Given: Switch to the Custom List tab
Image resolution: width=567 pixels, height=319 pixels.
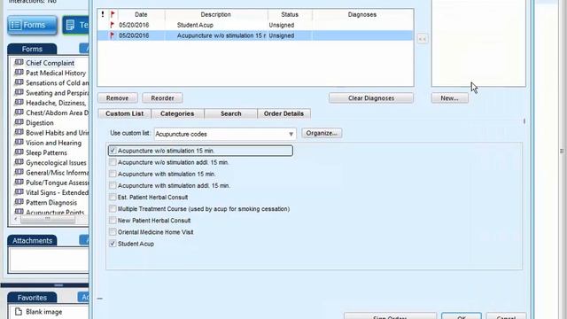Looking at the screenshot, I should pos(124,113).
